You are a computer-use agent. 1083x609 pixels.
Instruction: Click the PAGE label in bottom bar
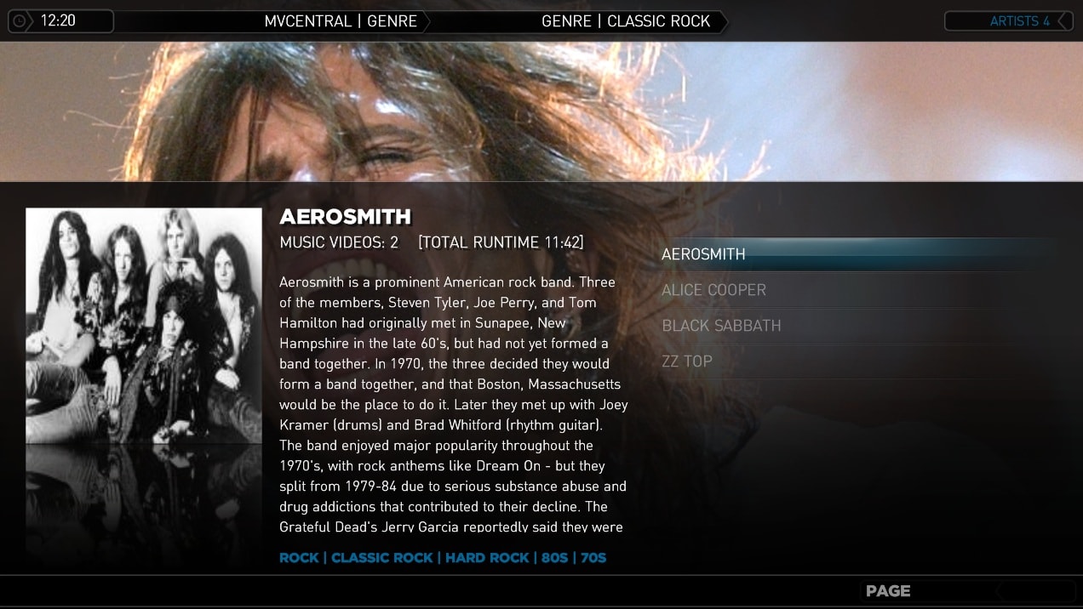click(888, 591)
